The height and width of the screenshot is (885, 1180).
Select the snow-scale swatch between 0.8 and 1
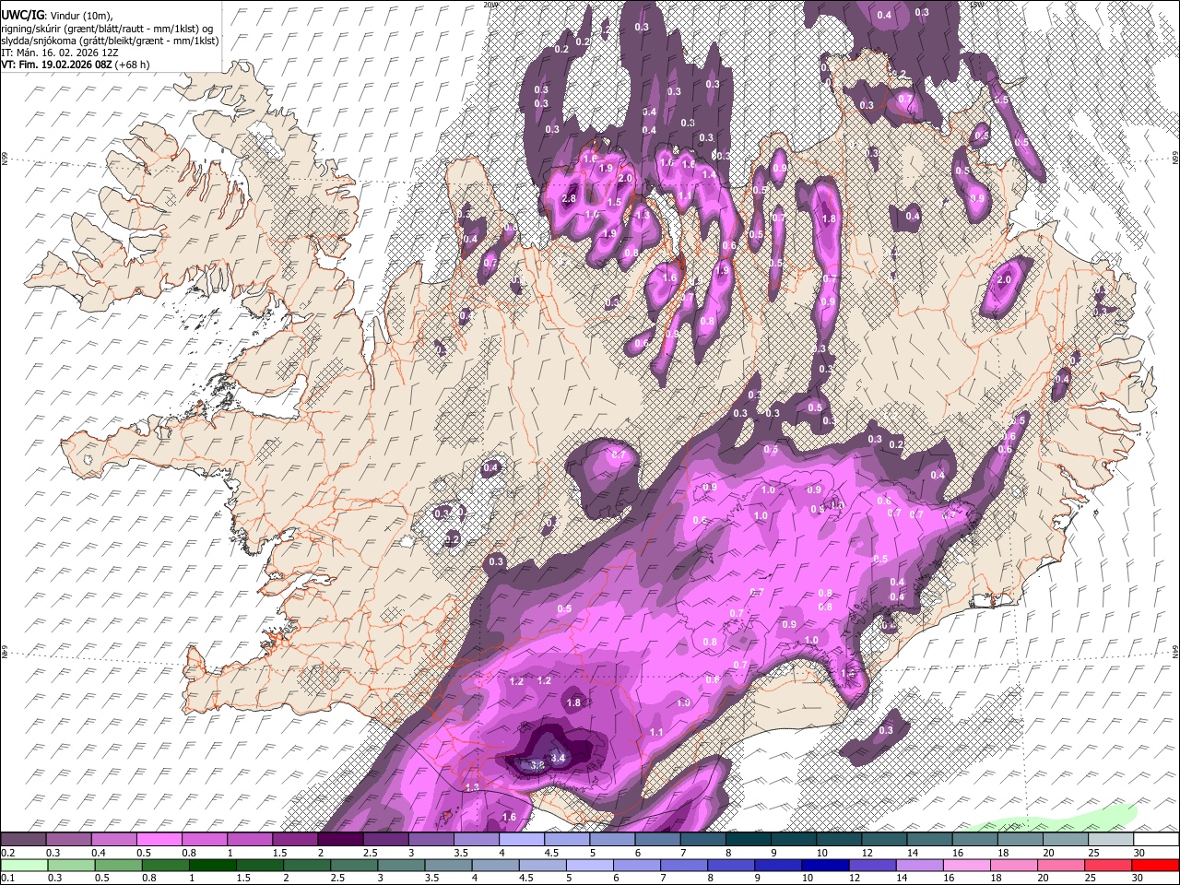[x=205, y=840]
